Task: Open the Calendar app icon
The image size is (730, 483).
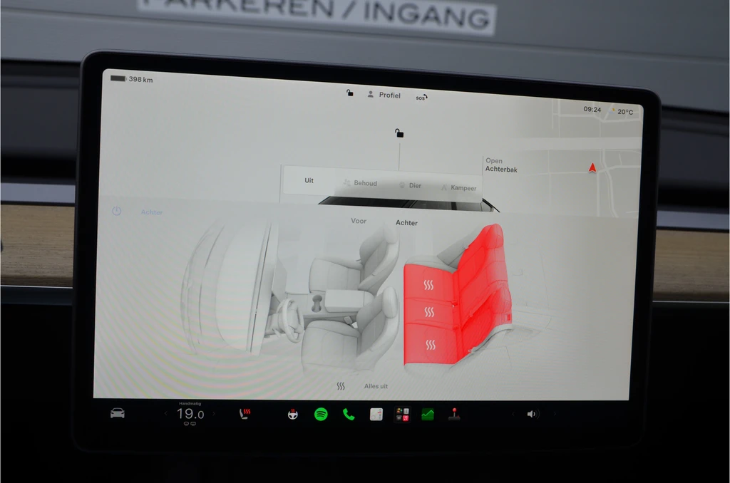Action: [376, 414]
